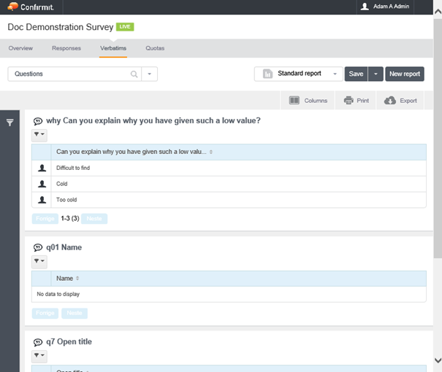Screen dimensions: 442x372
Task: Open the filter panel in the dark sidebar
Action: [10, 123]
